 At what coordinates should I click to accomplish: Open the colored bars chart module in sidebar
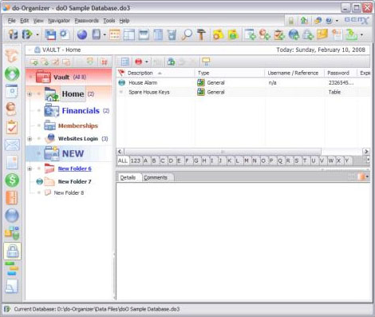[12, 268]
